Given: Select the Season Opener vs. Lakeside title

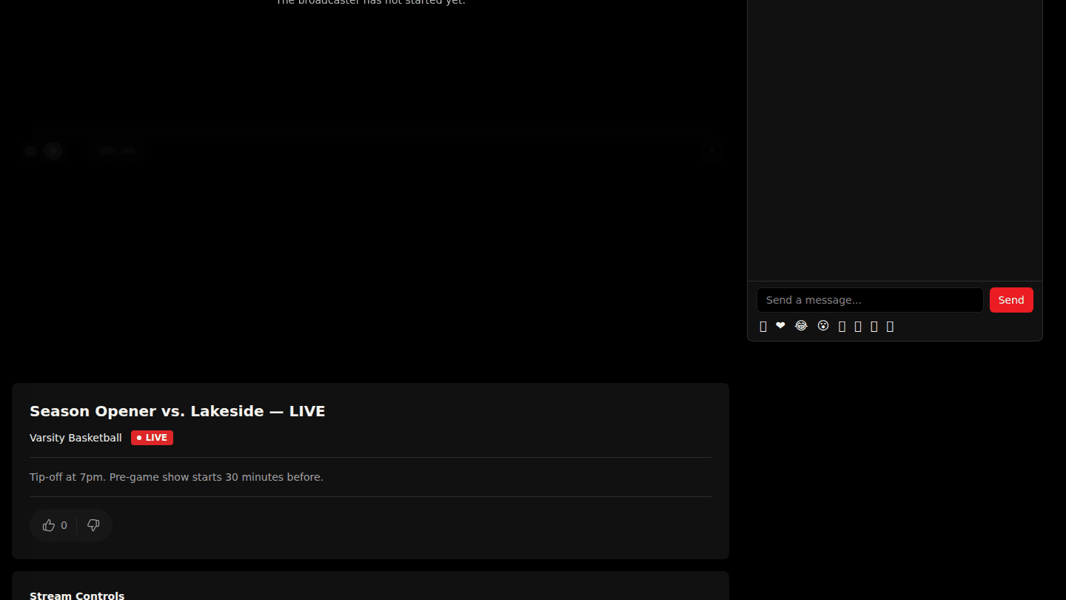Looking at the screenshot, I should pyautogui.click(x=178, y=411).
